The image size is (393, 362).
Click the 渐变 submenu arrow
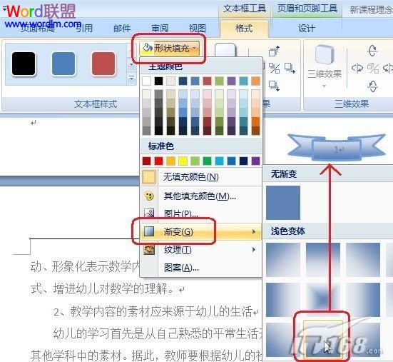(254, 231)
